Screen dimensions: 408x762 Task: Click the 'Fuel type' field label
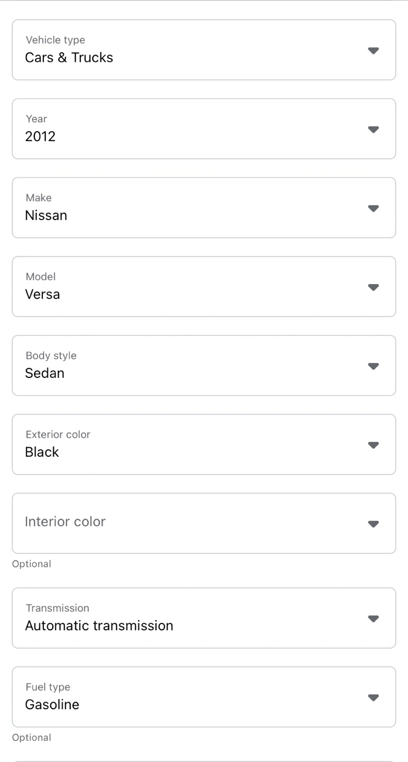point(48,687)
